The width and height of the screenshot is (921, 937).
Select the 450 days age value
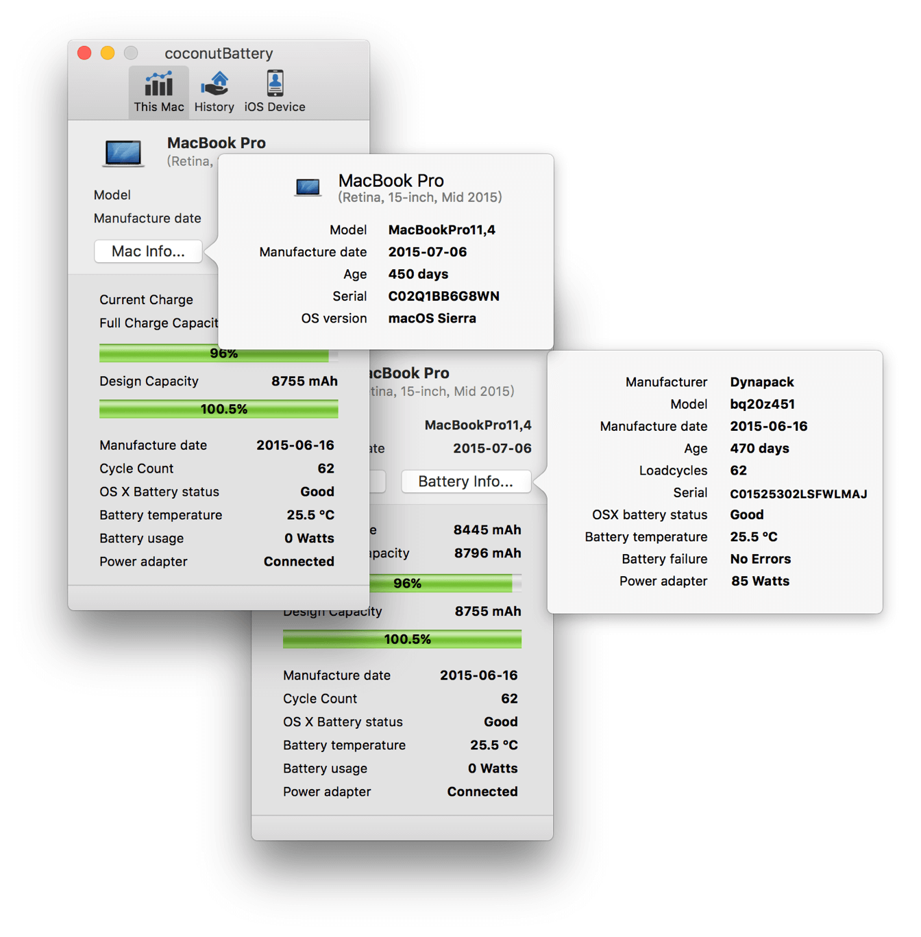coord(418,274)
